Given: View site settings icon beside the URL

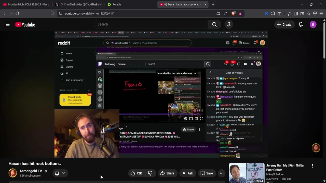Looking at the screenshot, I should [60, 13].
